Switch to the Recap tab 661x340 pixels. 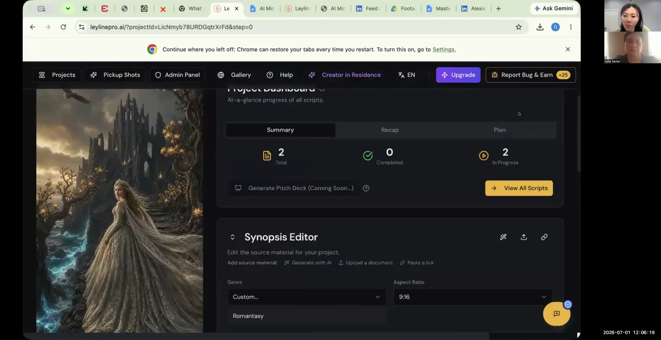(x=390, y=130)
